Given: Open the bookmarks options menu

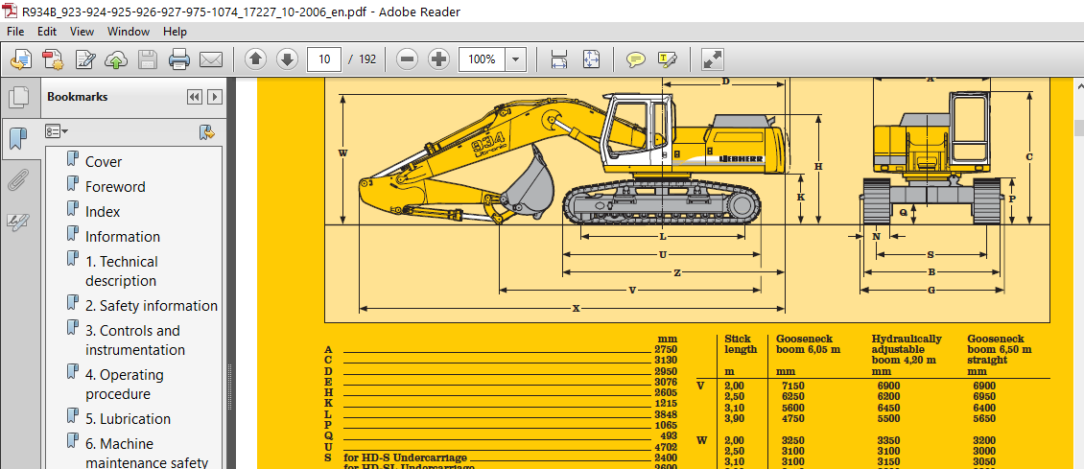Looking at the screenshot, I should click(x=57, y=131).
